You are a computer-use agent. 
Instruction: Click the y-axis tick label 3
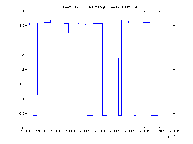pyautogui.click(x=23, y=40)
